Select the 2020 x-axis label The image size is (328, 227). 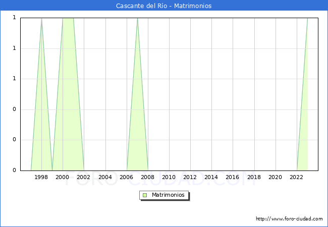(x=276, y=177)
